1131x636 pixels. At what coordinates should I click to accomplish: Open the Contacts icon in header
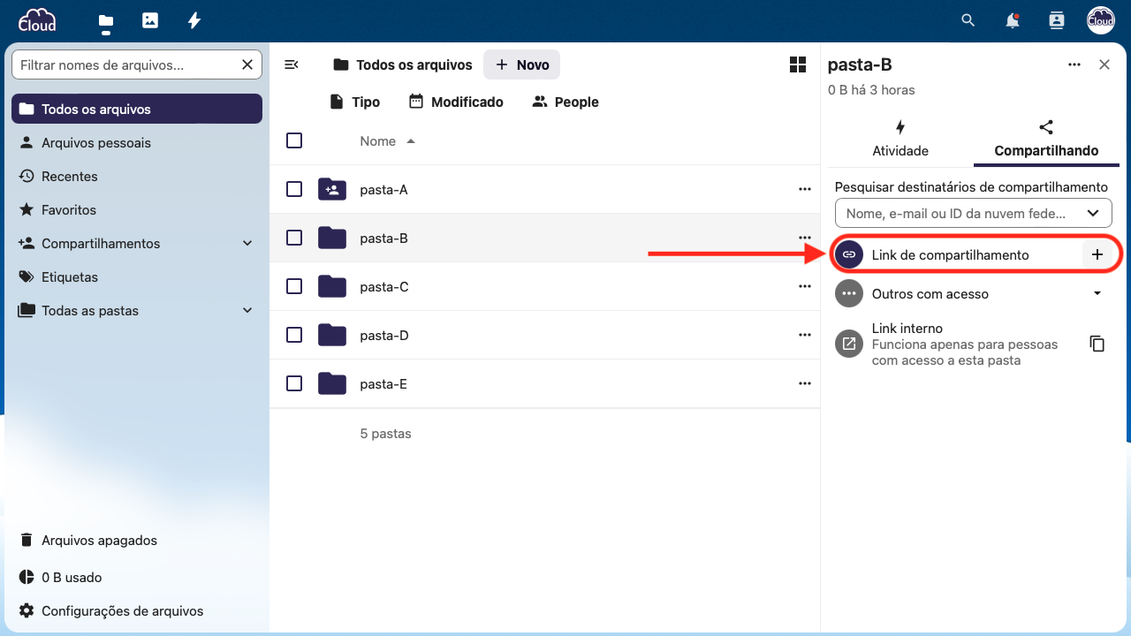pos(1056,19)
